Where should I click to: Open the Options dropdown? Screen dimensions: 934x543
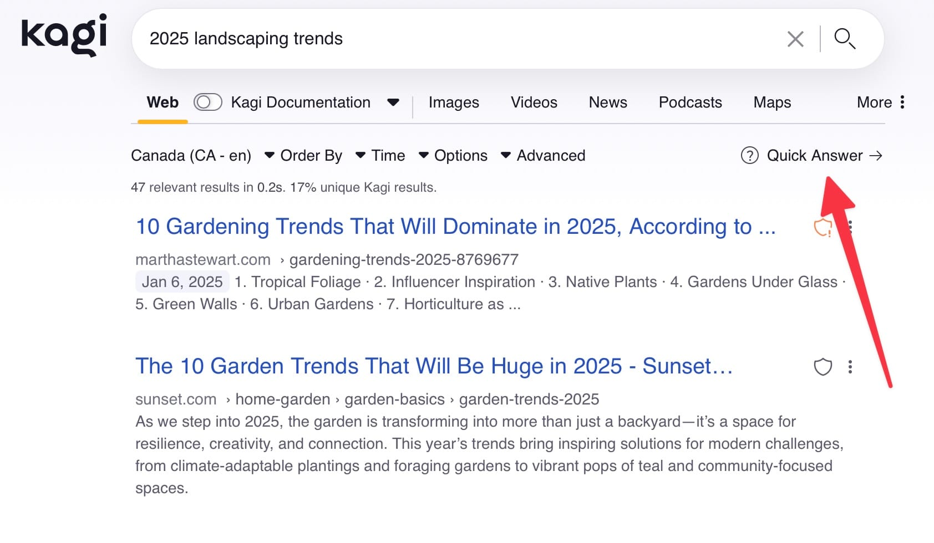pos(473,156)
